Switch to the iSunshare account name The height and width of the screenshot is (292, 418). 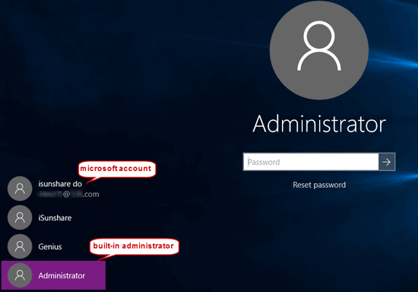pos(55,218)
